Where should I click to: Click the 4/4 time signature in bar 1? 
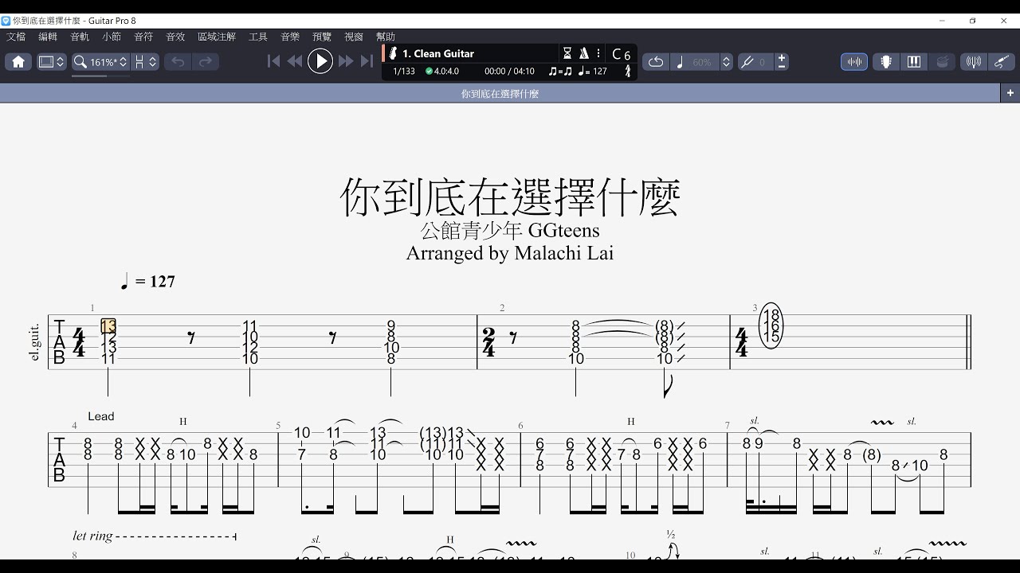79,342
